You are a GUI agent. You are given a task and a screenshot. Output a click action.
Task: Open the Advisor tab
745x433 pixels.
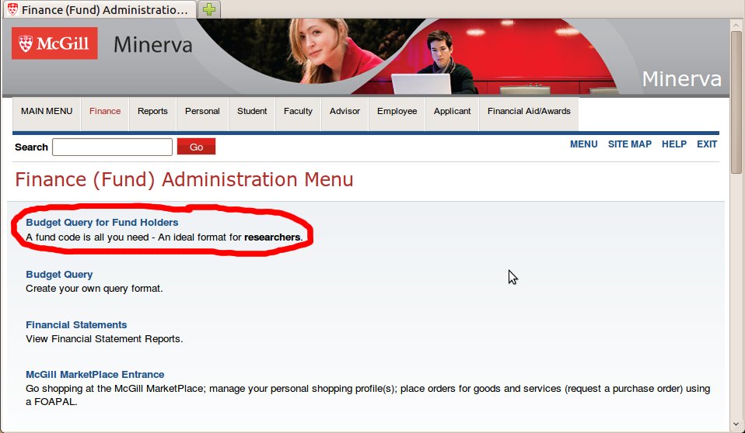(345, 112)
